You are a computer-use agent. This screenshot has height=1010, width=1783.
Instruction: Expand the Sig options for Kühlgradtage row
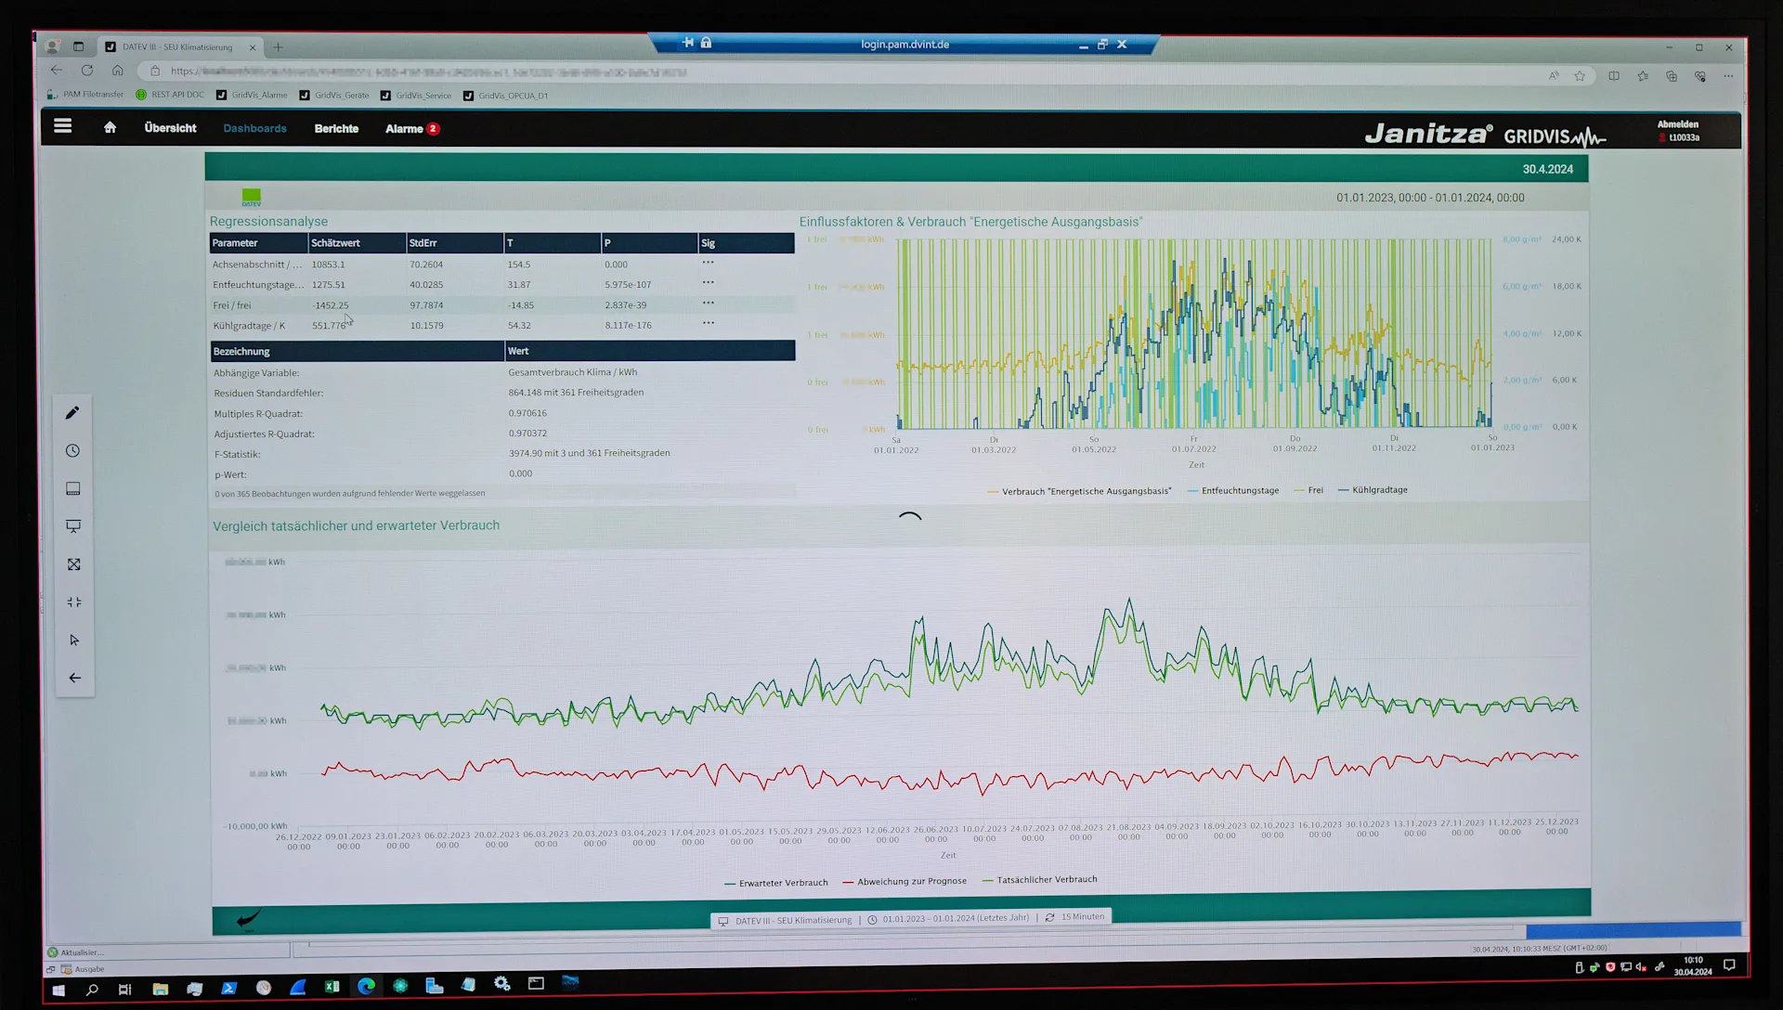click(709, 325)
